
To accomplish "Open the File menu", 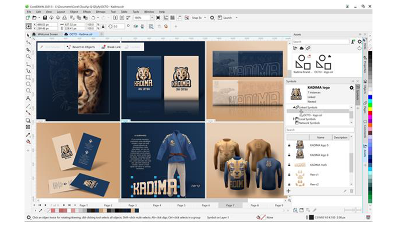I will [x=29, y=12].
